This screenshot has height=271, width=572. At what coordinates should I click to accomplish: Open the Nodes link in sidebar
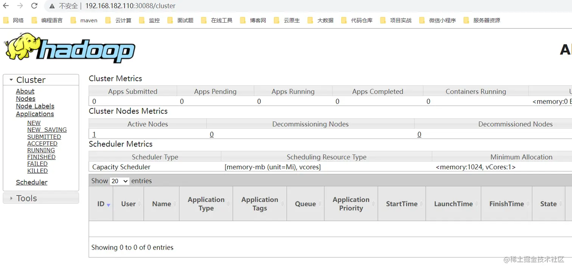click(25, 99)
